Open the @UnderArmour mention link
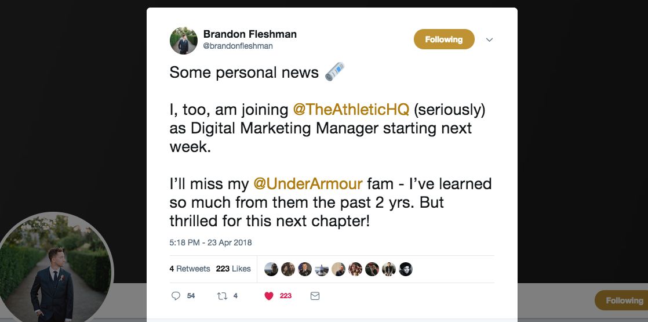Image resolution: width=648 pixels, height=322 pixels. (x=308, y=184)
